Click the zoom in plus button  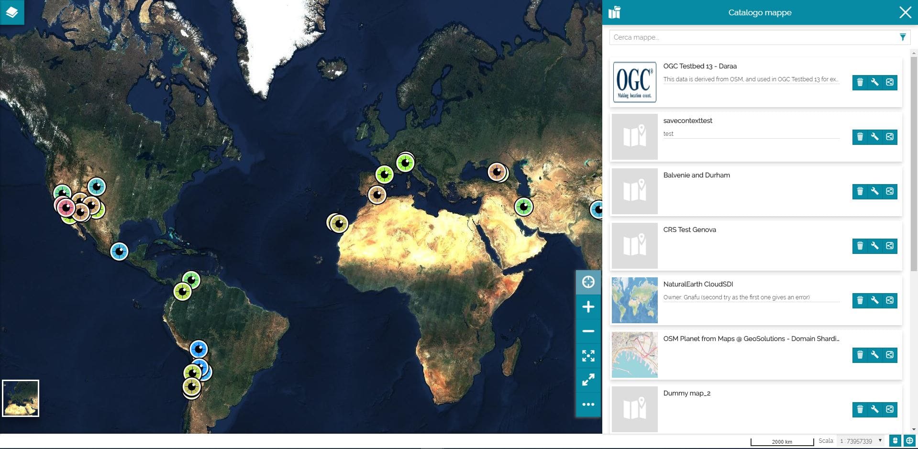(588, 307)
